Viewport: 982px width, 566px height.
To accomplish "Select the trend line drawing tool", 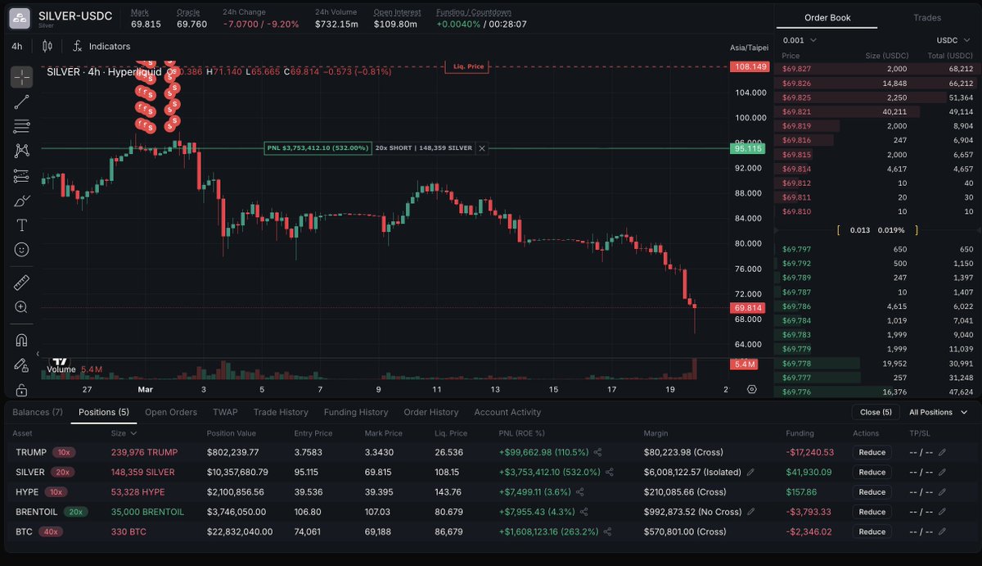I will pyautogui.click(x=21, y=102).
